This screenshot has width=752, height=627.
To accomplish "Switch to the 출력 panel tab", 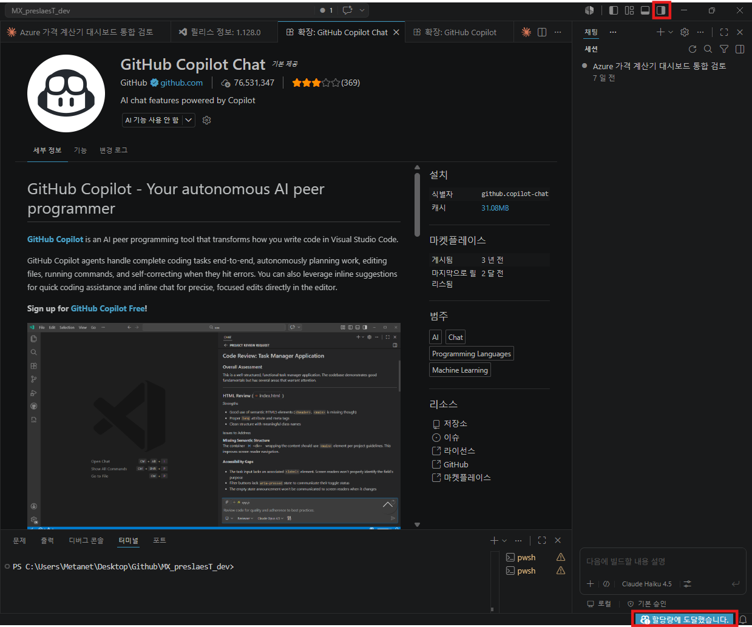I will 47,540.
